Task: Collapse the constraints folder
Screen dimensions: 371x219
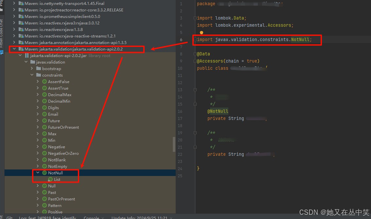Action: pos(32,75)
